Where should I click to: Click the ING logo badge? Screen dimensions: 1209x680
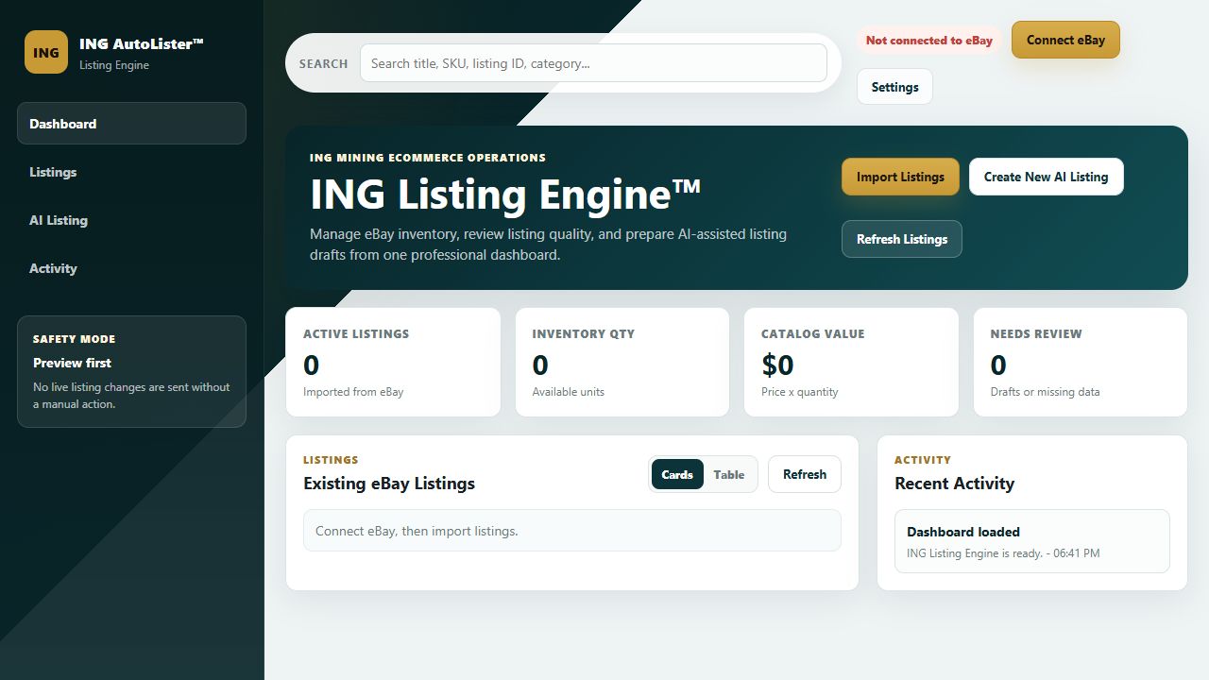tap(46, 52)
